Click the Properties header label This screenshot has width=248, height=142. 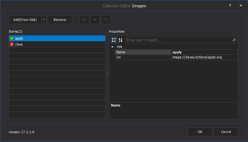click(117, 32)
